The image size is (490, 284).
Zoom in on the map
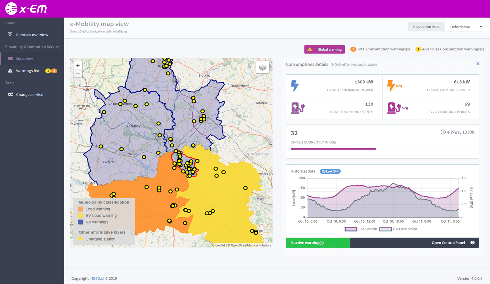coord(78,65)
